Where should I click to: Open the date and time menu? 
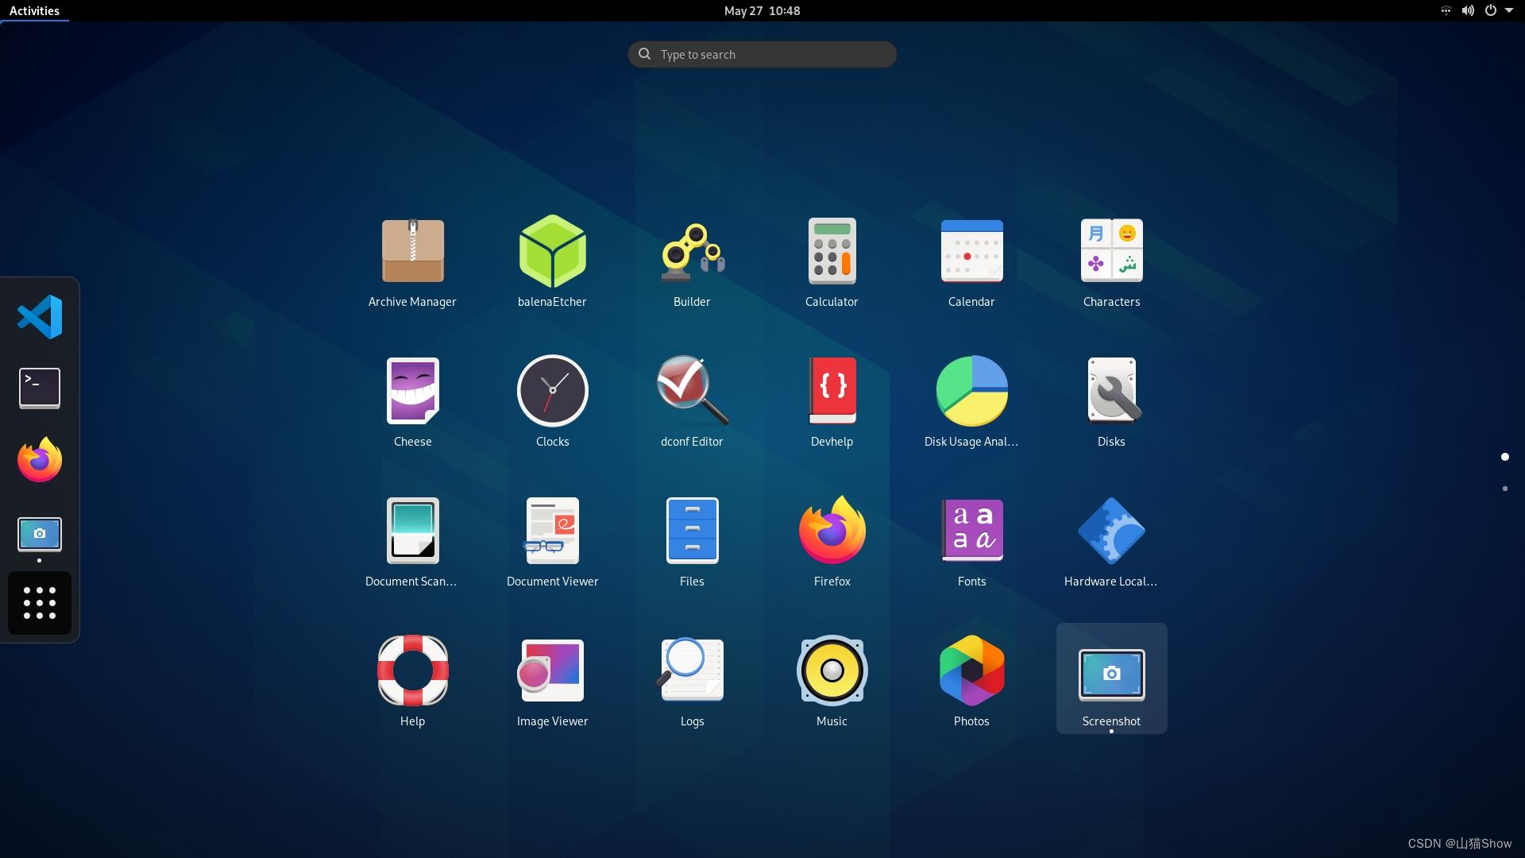(762, 10)
